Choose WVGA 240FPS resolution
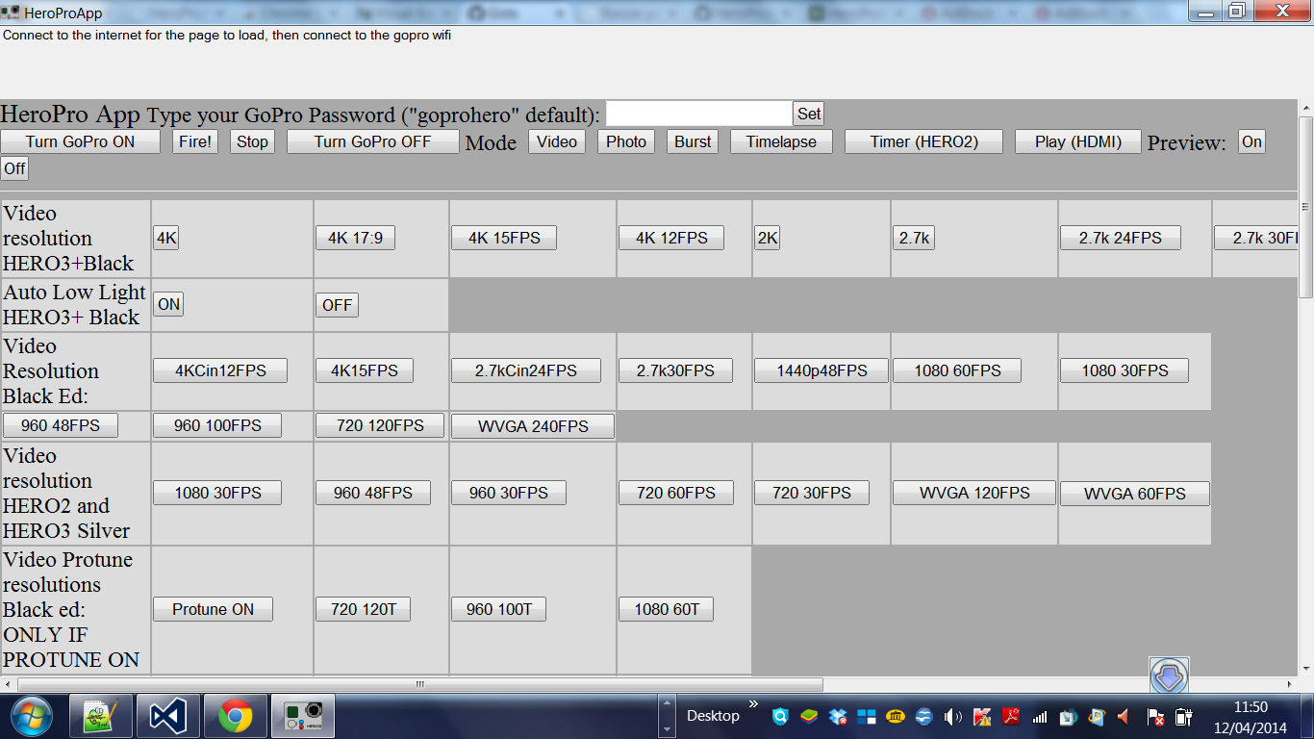 pos(533,426)
